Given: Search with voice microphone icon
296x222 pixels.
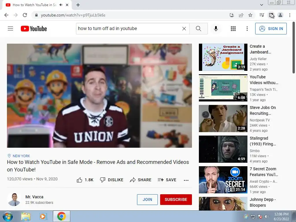Looking at the screenshot, I should click(216, 29).
